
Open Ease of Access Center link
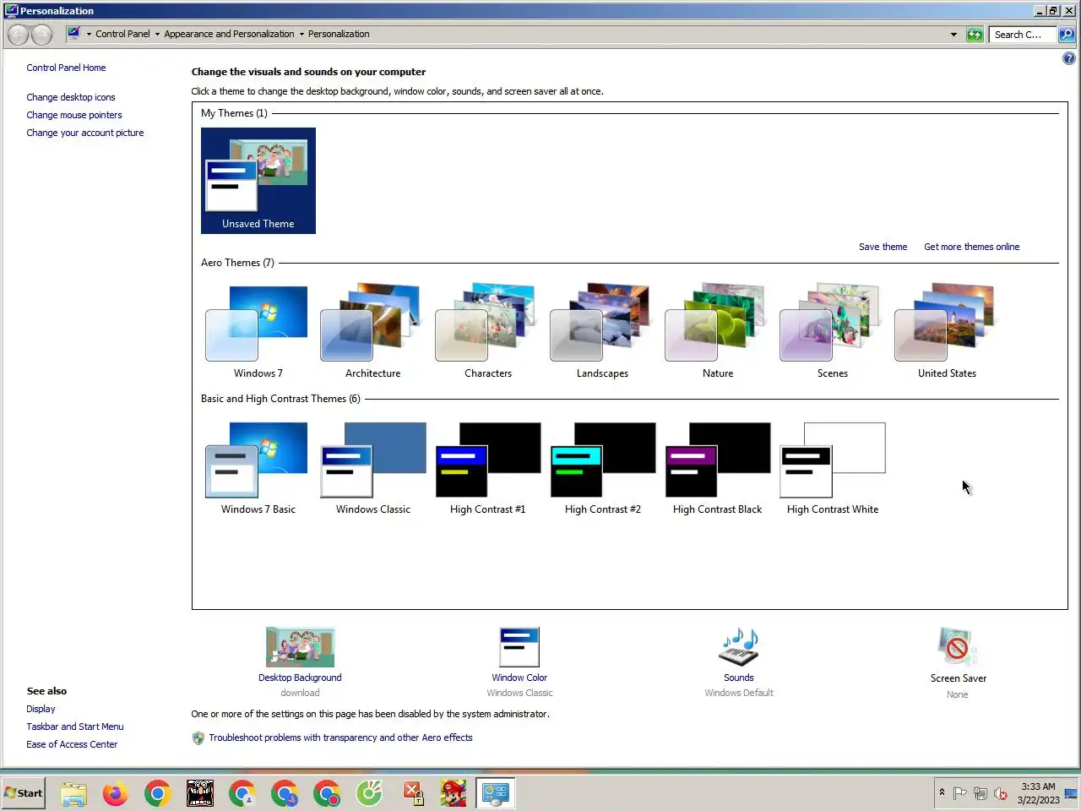click(x=72, y=744)
